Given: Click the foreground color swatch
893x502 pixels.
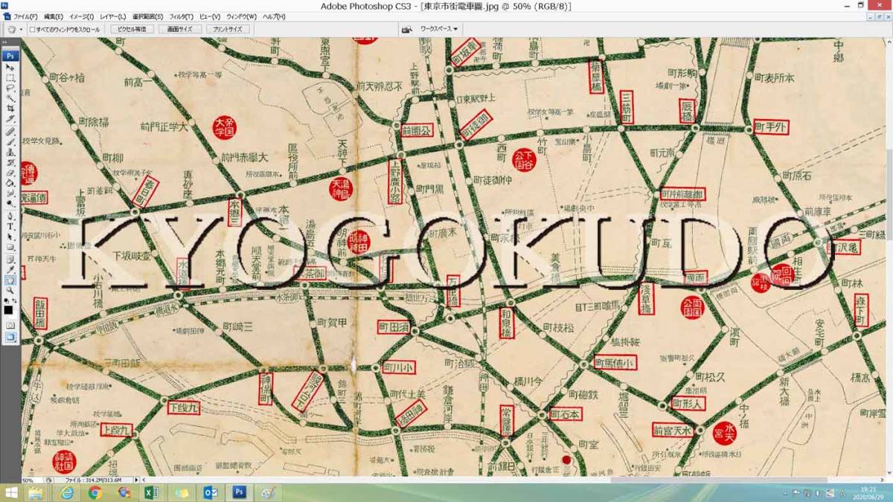Looking at the screenshot, I should [x=8, y=309].
